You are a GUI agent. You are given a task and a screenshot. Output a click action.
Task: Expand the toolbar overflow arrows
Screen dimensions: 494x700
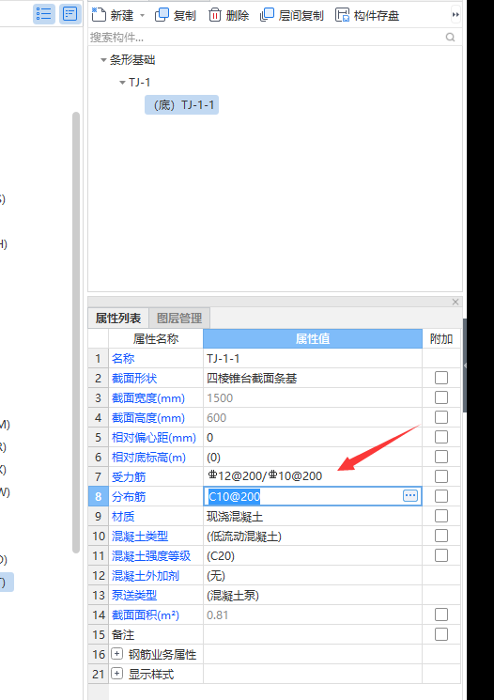click(x=455, y=15)
